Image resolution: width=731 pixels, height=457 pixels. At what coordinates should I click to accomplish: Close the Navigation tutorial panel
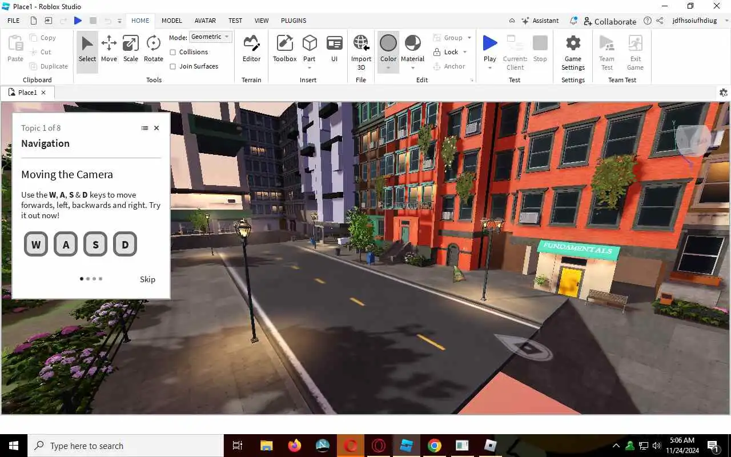coord(156,128)
